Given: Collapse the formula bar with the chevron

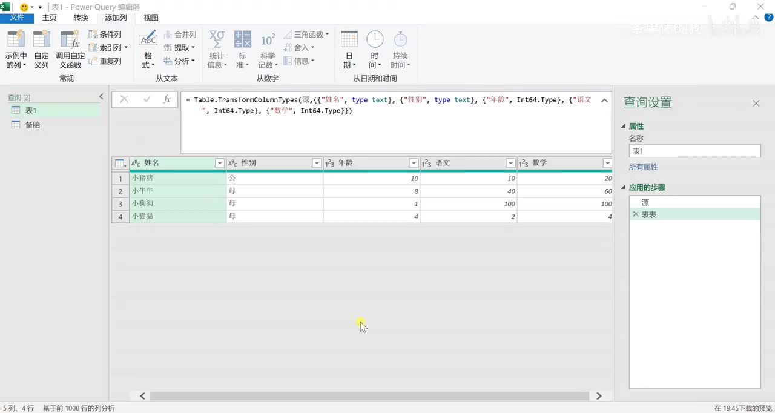Looking at the screenshot, I should point(604,101).
